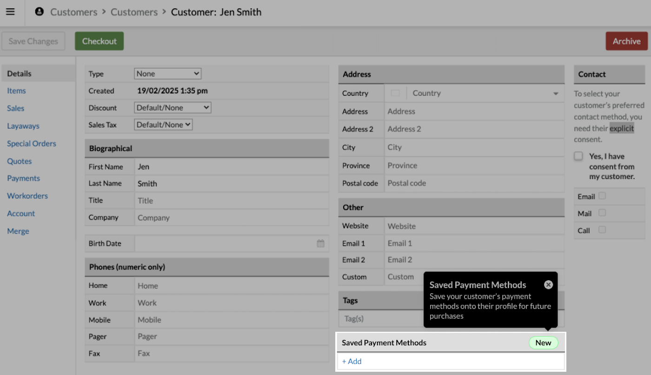Open the Items sidebar tab
The image size is (651, 375).
(x=16, y=91)
